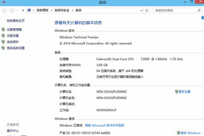Select the Windows Technical Preview text
This screenshot has height=136, width=204.
click(x=79, y=37)
